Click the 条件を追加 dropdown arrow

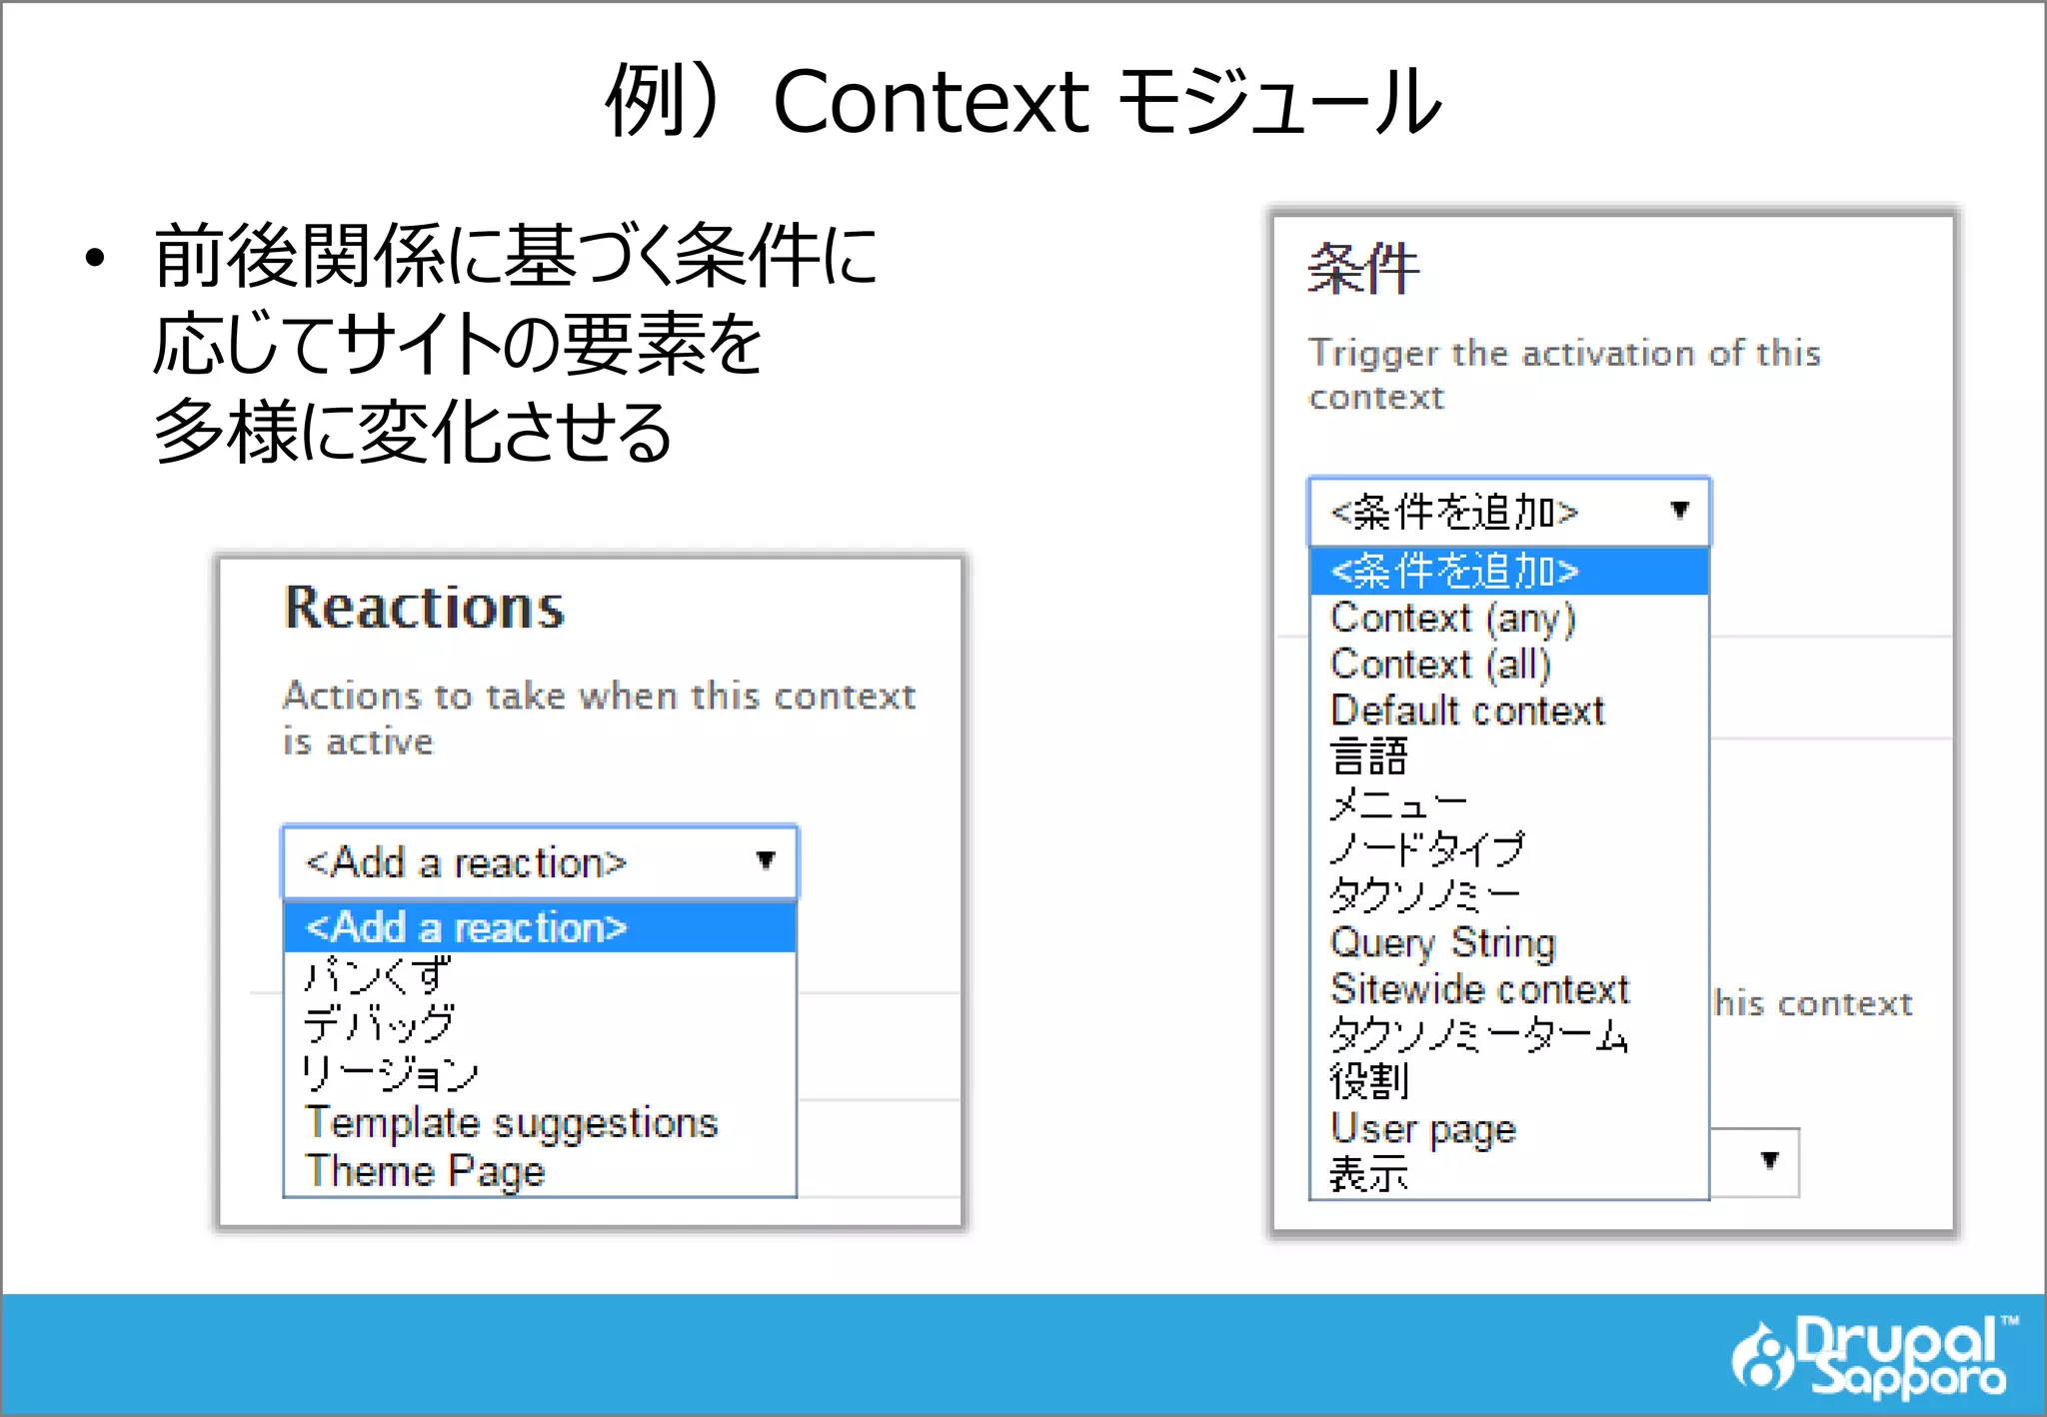point(1680,511)
